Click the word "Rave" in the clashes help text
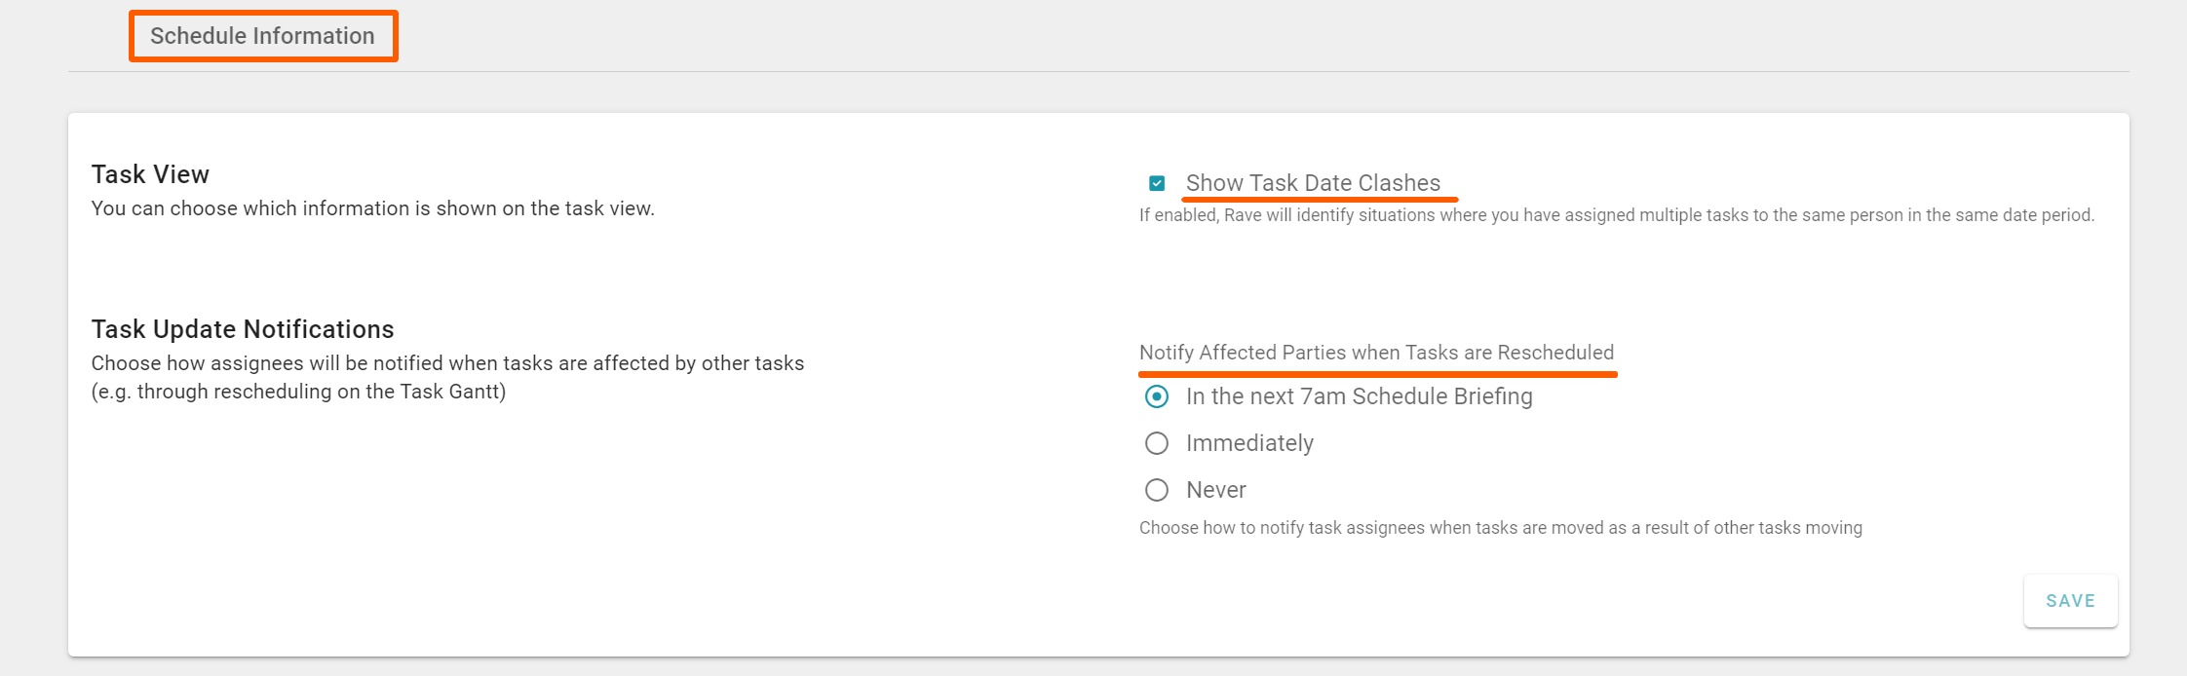 [x=1243, y=215]
